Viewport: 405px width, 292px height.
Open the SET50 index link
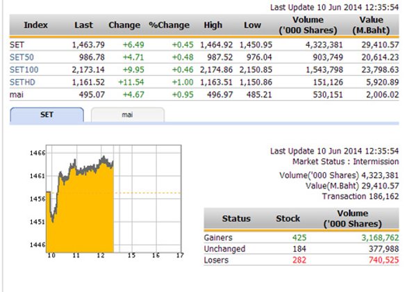click(x=22, y=57)
